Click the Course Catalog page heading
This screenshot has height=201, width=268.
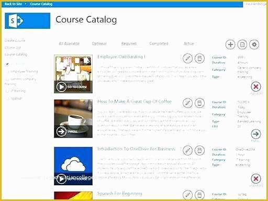tap(86, 19)
